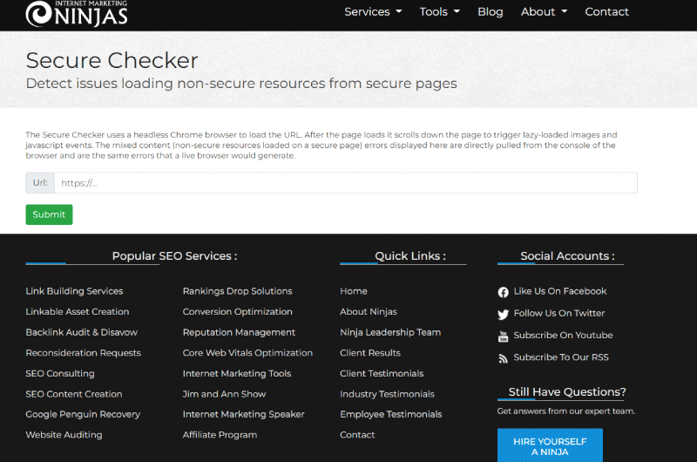Click the Hire Yourself a Ninja button
The height and width of the screenshot is (462, 697).
coord(550,446)
